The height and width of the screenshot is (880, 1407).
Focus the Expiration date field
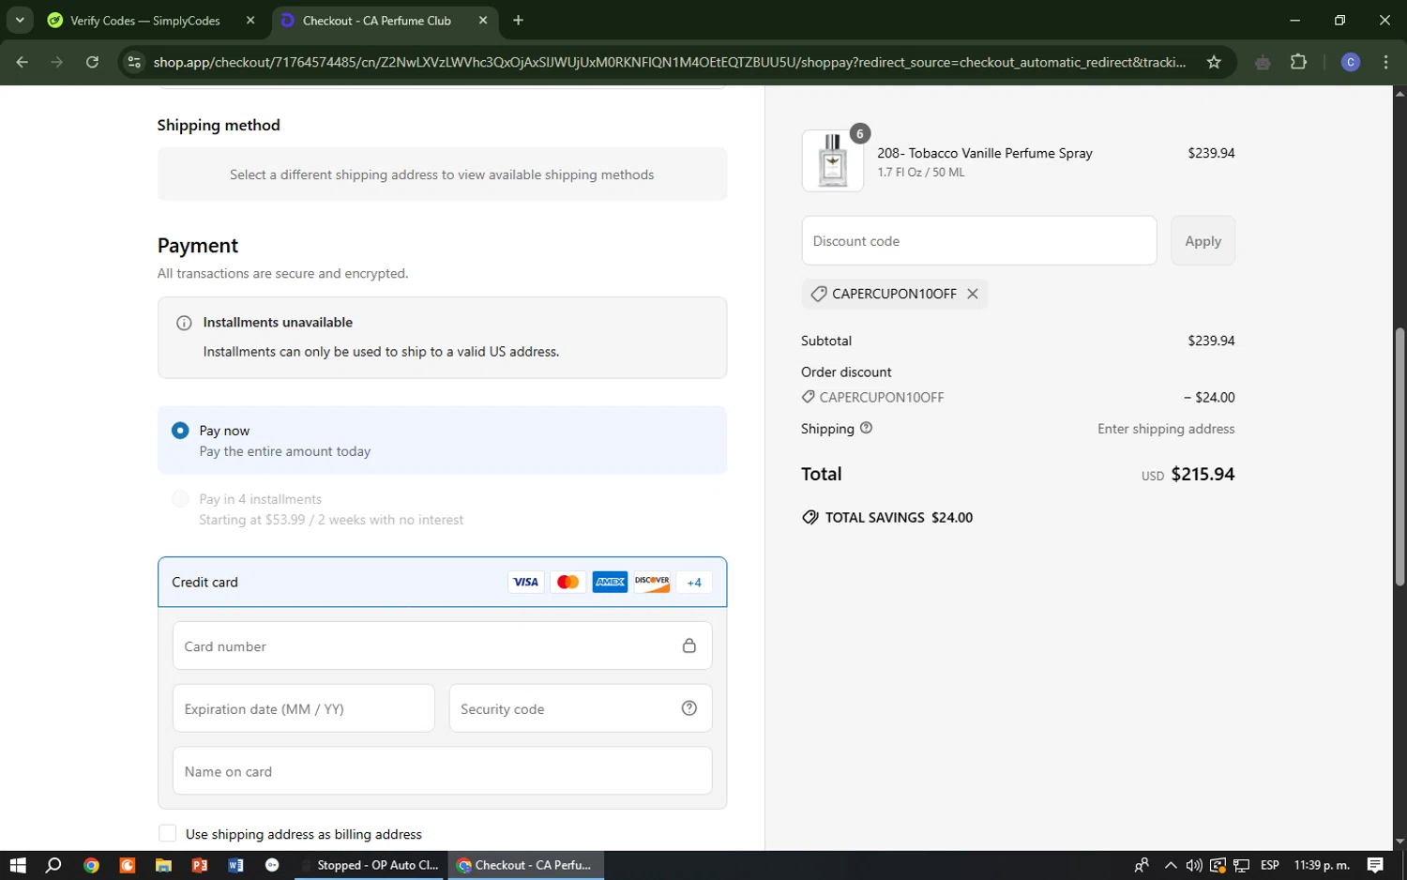coord(304,708)
